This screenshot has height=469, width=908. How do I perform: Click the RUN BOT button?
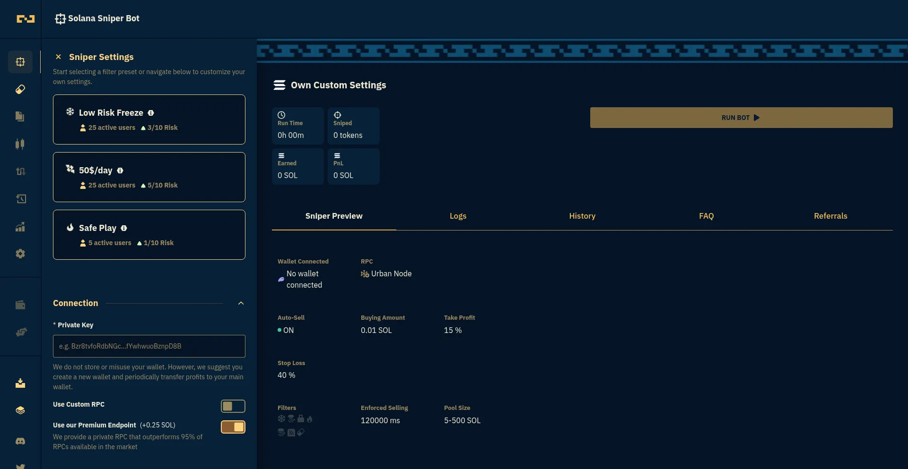[x=741, y=118]
